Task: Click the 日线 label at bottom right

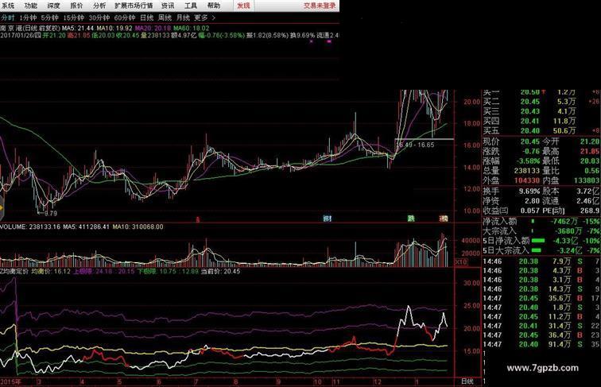Action: (467, 381)
